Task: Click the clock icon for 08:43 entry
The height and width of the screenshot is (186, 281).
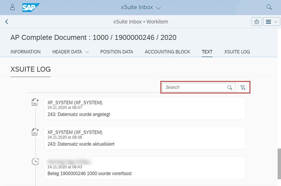Action: click(x=35, y=161)
